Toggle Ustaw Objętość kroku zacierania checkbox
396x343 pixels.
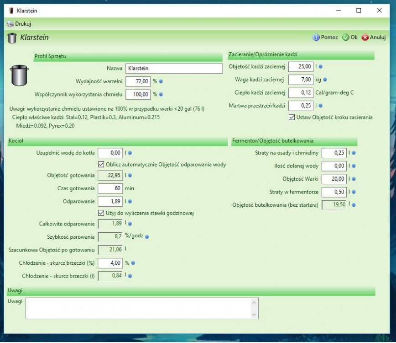point(292,118)
